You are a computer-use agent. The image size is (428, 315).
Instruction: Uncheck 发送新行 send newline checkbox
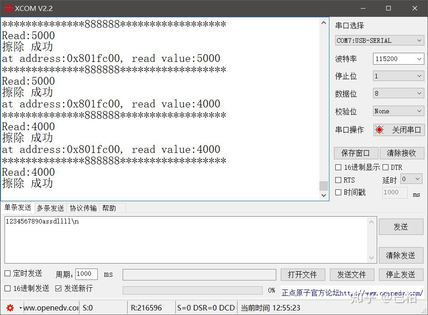(x=59, y=288)
